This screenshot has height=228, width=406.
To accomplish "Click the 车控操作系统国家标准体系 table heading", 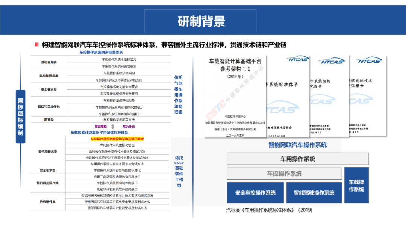I will pyautogui.click(x=101, y=53).
